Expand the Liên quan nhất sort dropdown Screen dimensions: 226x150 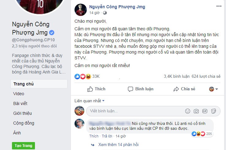tap(89, 101)
